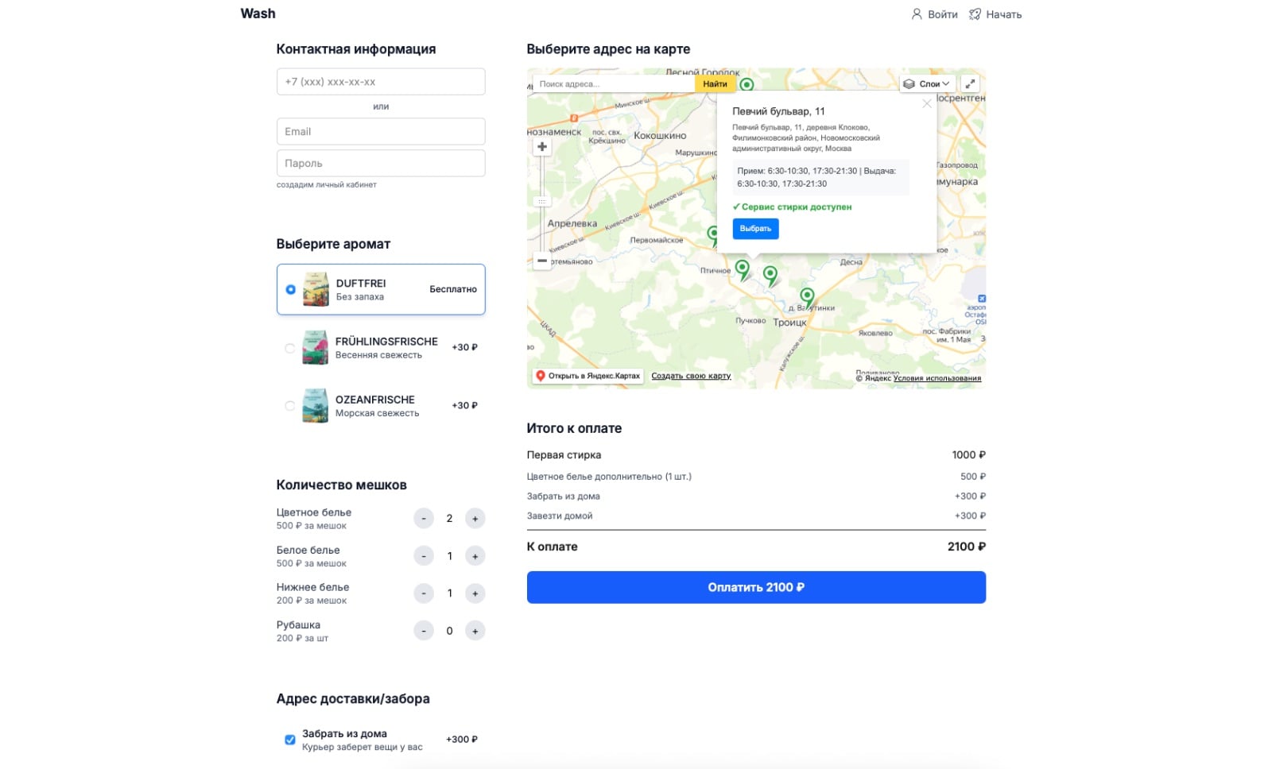
Task: Zoom in on the map with plus
Action: (x=542, y=147)
